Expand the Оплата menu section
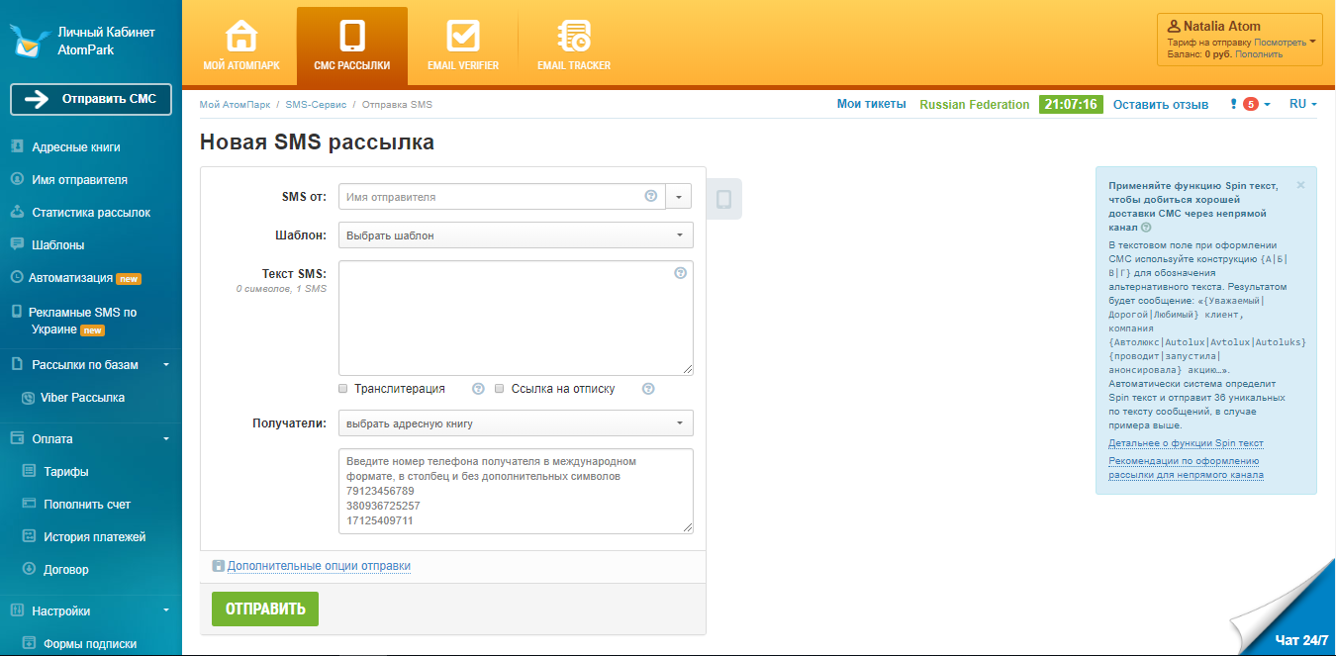 (54, 438)
